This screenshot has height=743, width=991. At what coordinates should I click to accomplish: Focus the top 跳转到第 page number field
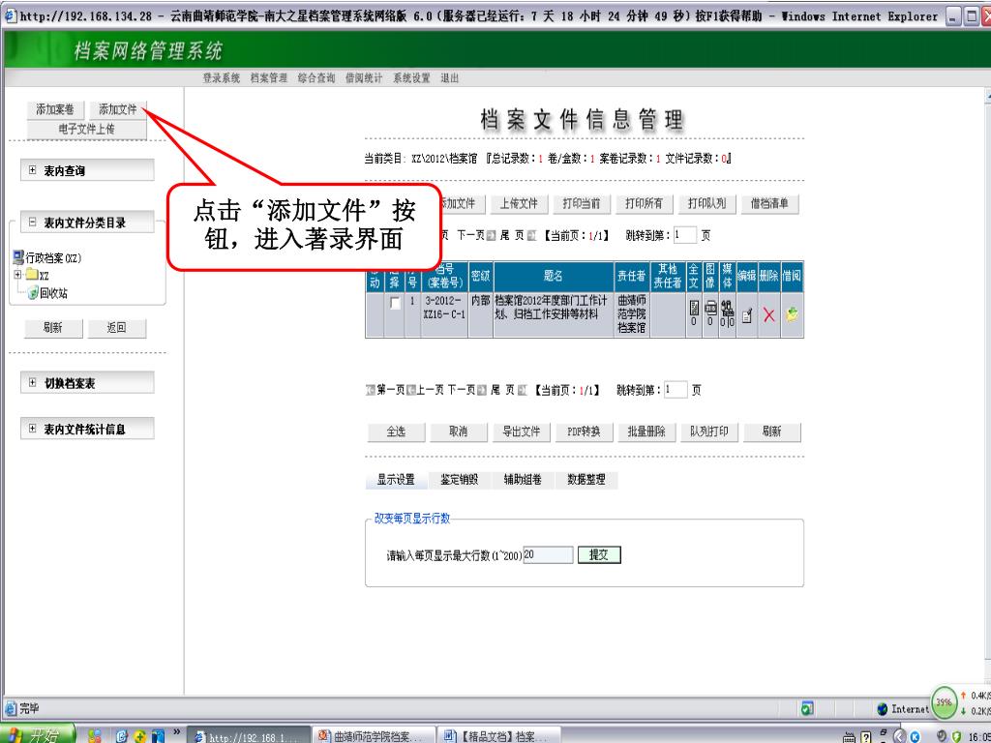coord(684,235)
